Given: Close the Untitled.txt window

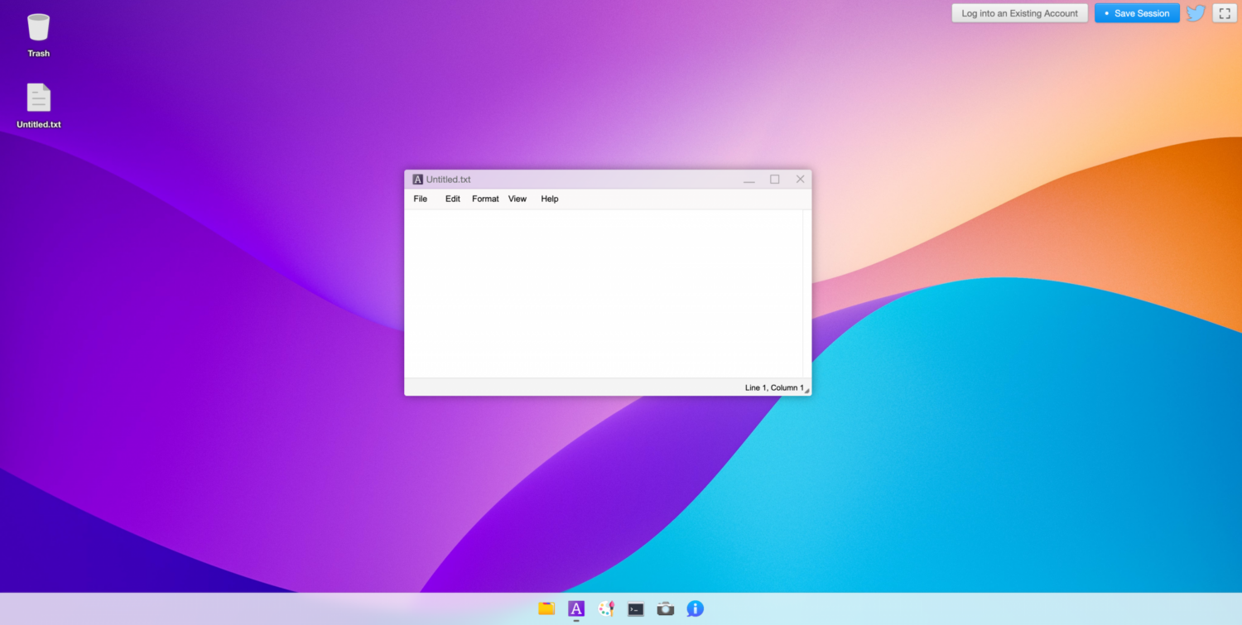Looking at the screenshot, I should click(x=801, y=180).
